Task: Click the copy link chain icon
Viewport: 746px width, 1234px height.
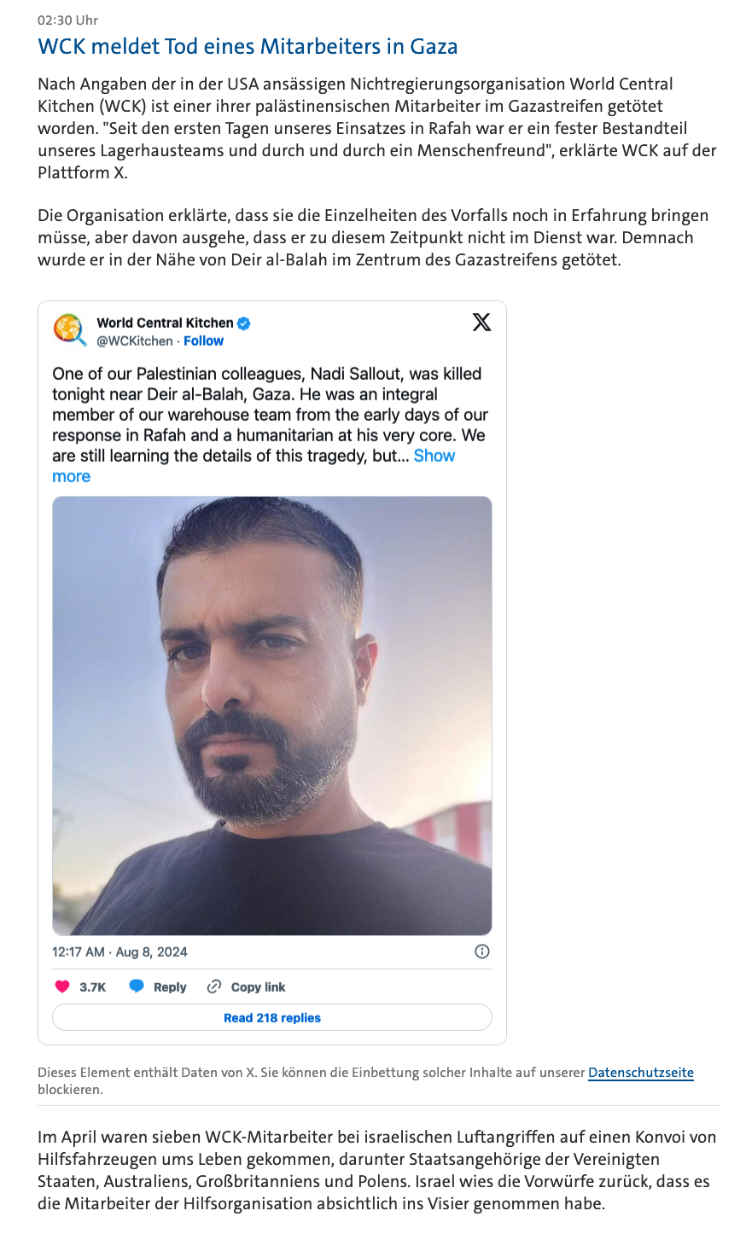Action: coord(214,987)
